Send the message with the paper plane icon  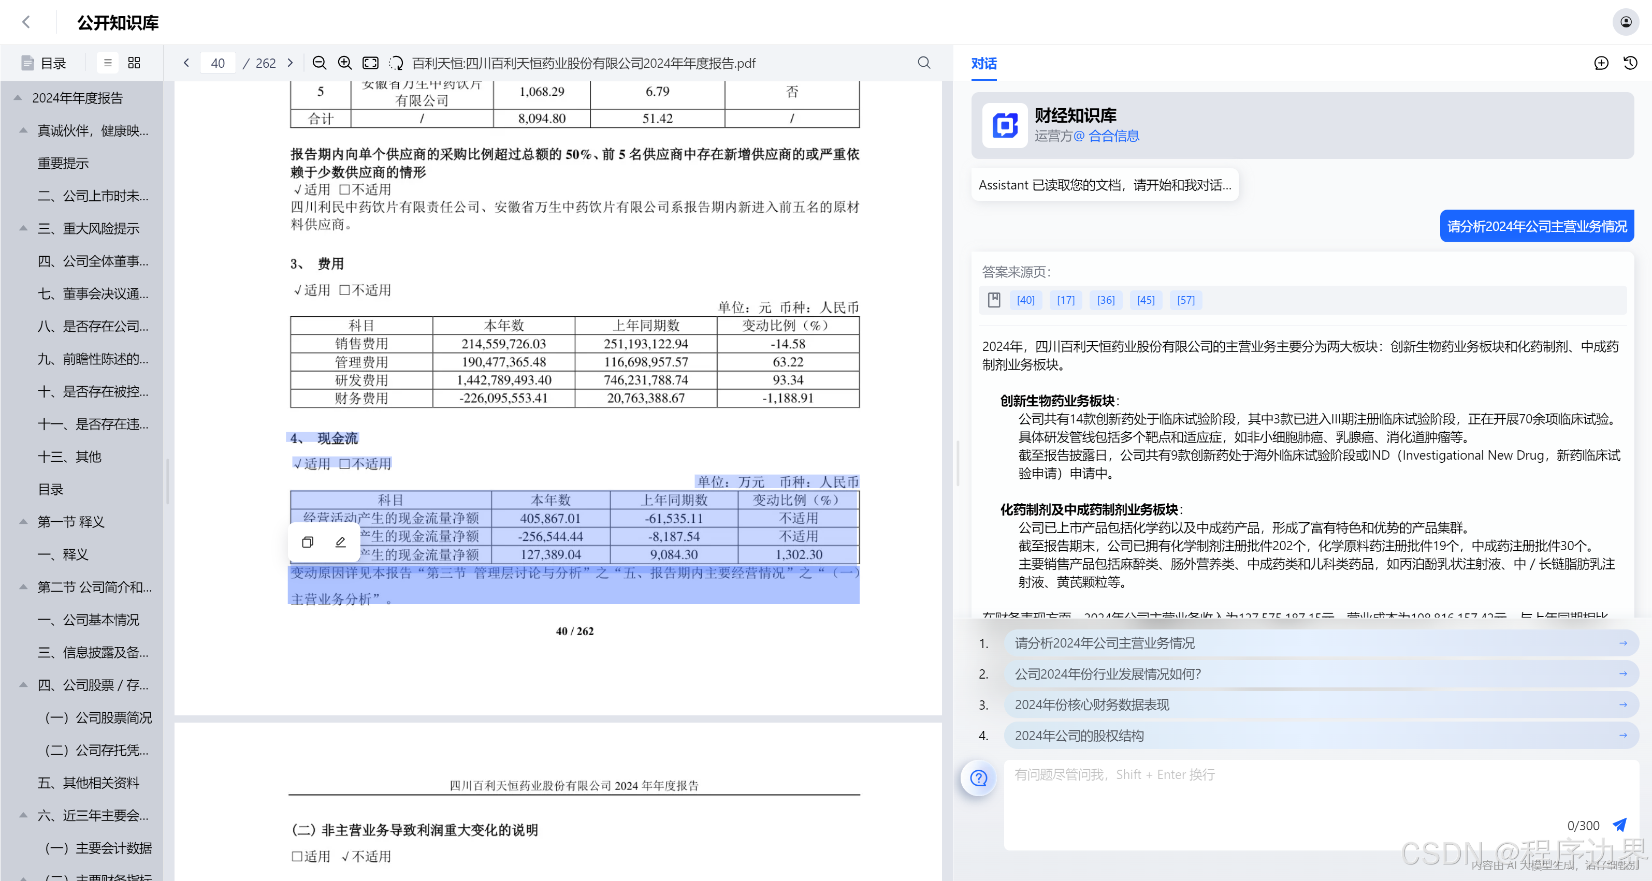(x=1620, y=825)
